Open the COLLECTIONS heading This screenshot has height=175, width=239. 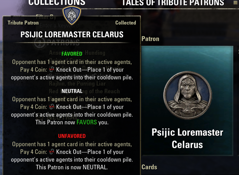pos(57,3)
